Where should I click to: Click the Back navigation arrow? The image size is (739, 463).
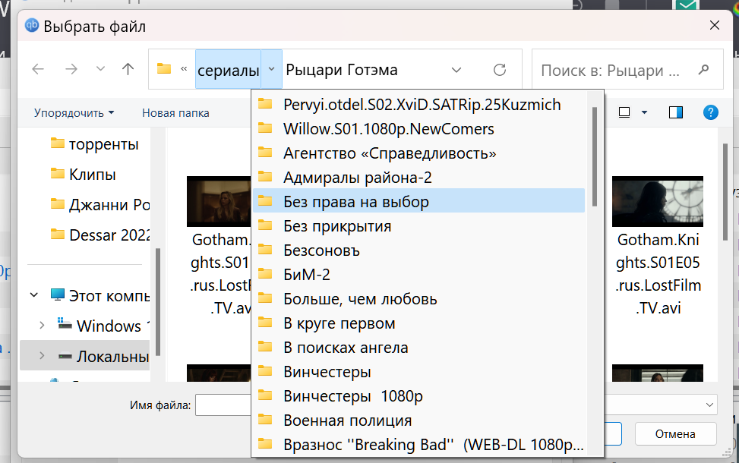pos(38,69)
